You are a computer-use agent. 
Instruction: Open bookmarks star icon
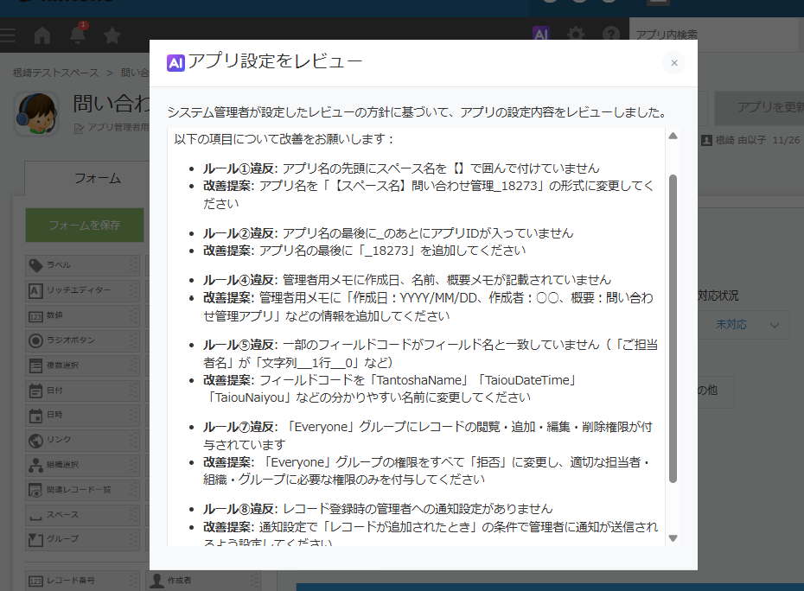112,35
